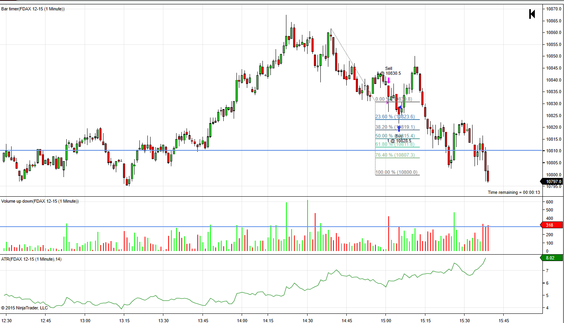Click the 13:00 time axis label
This screenshot has width=564, height=323.
coord(85,321)
